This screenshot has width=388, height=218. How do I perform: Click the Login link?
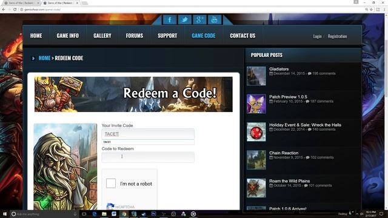point(317,36)
